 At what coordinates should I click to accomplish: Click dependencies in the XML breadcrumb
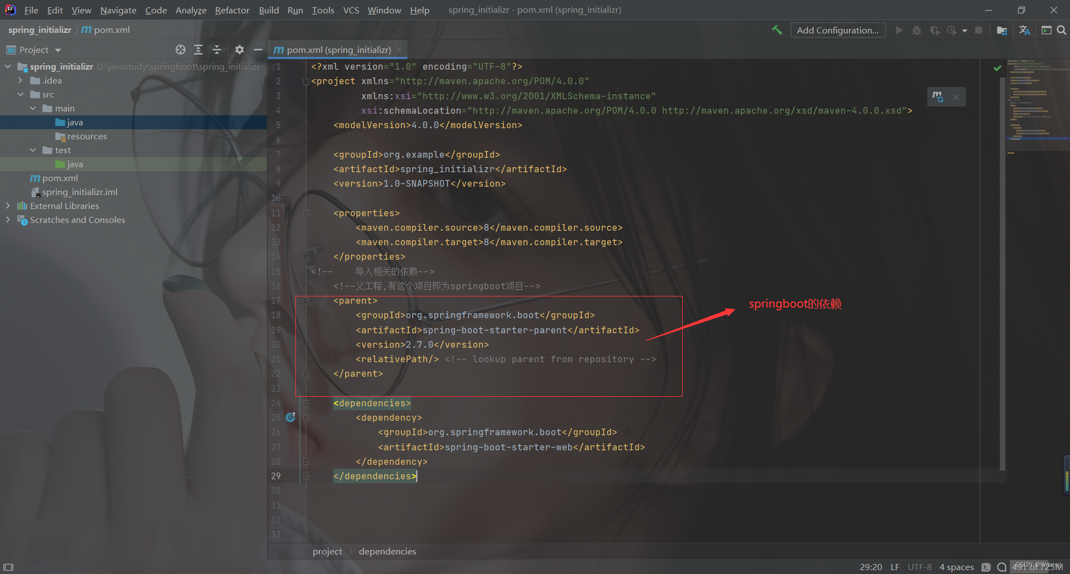[387, 551]
